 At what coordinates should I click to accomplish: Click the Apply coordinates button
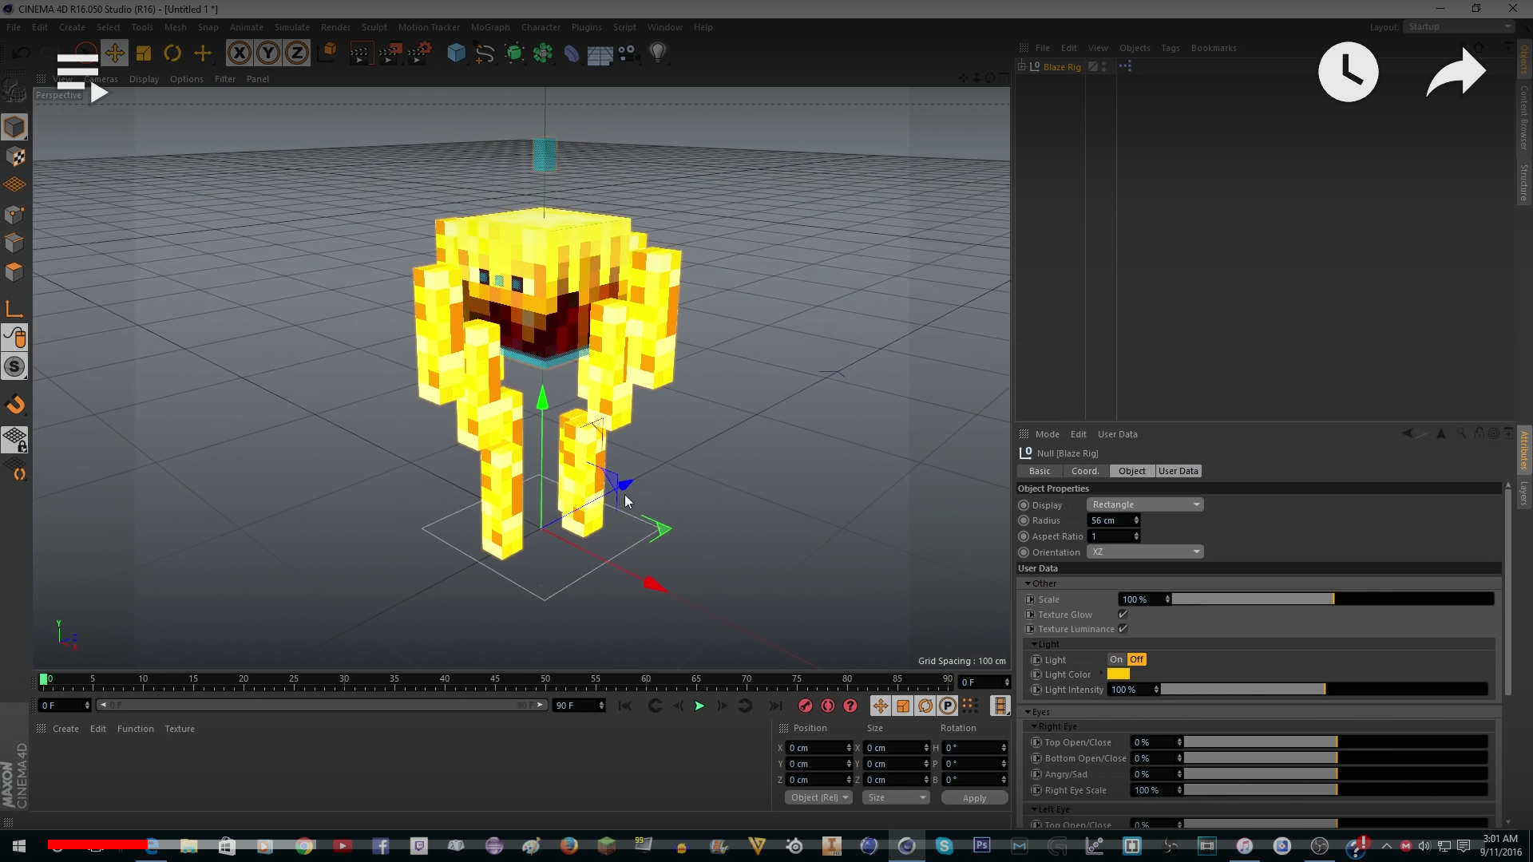(x=974, y=797)
